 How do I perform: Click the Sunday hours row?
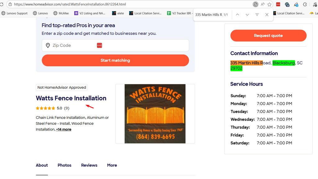tap(261, 96)
